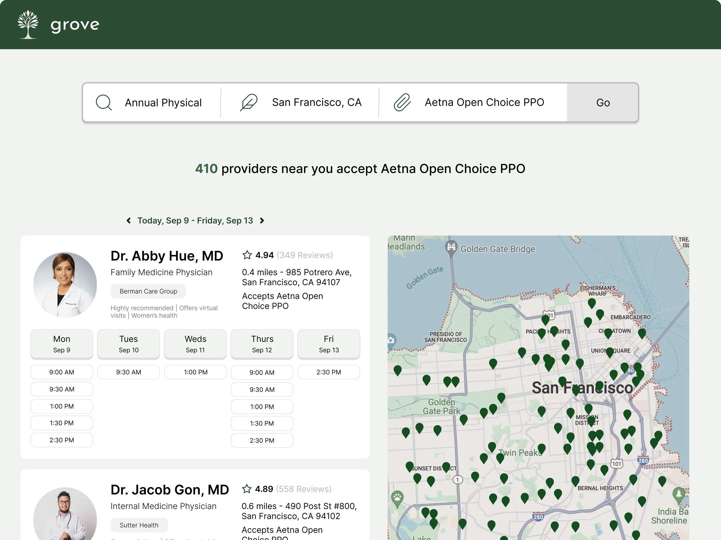Screen dimensions: 721x540
Task: Click the provider pin near Fisherman's Wharf
Action: tap(592, 303)
